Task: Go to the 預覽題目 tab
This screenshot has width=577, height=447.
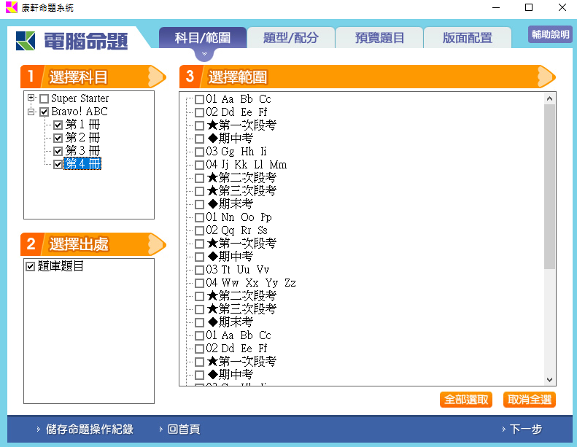Action: click(379, 37)
